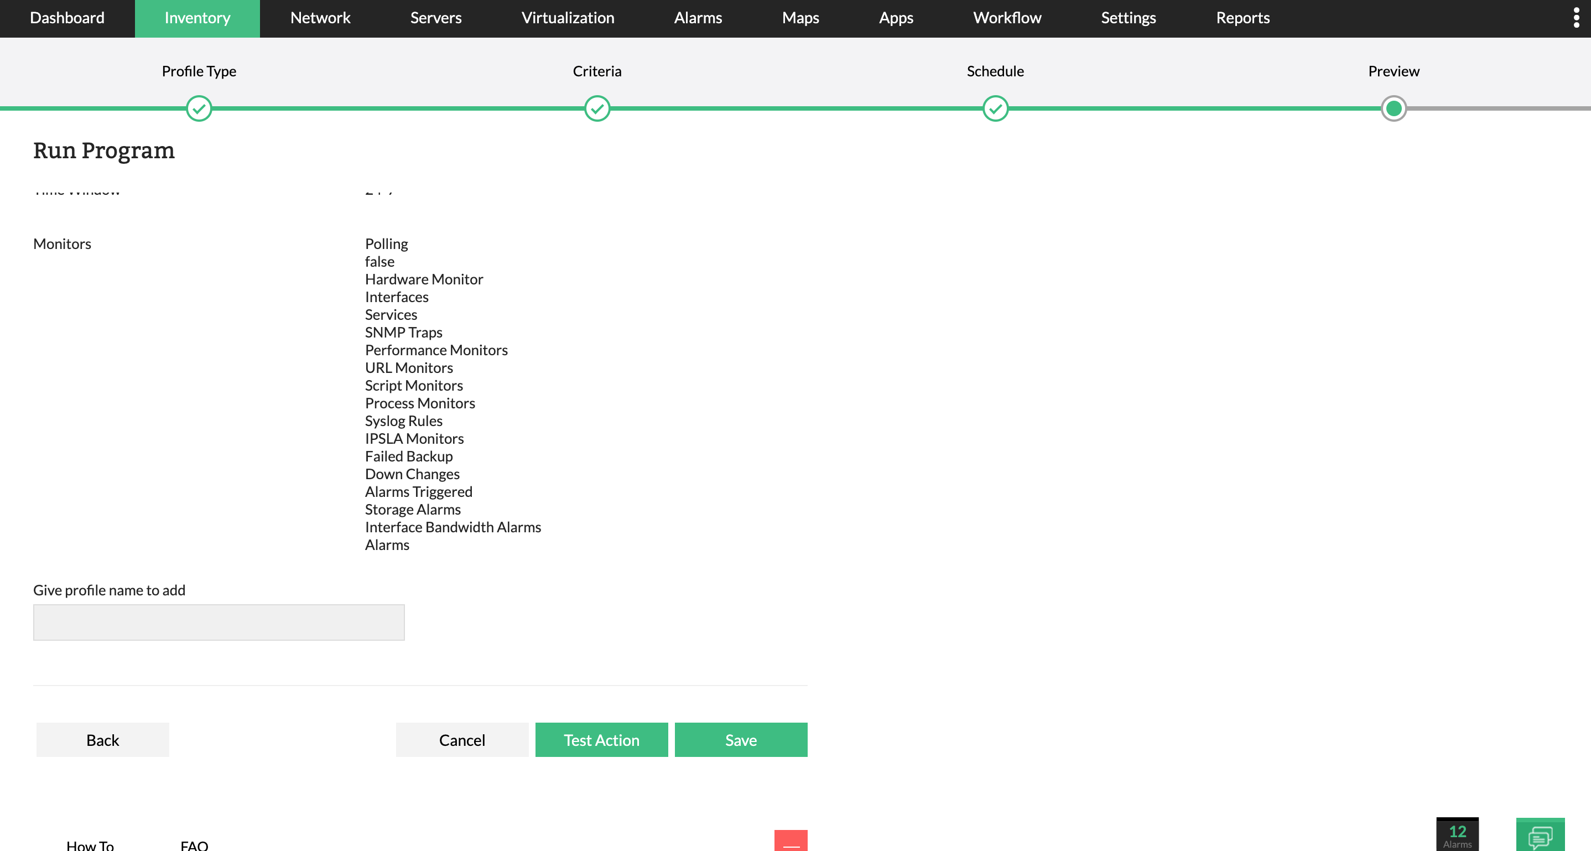Click the Criteria step checkmark icon
The height and width of the screenshot is (851, 1591).
pos(596,108)
